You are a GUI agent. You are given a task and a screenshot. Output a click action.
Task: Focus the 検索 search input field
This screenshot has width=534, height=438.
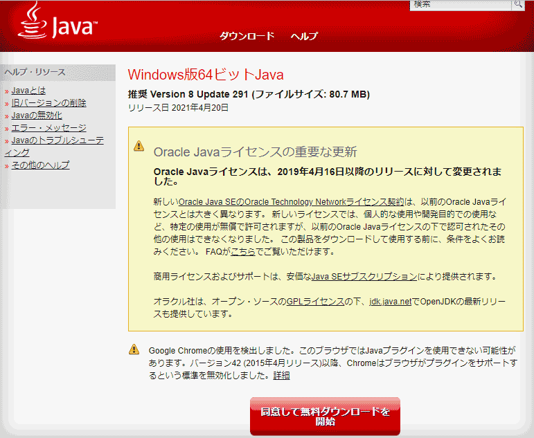(x=461, y=4)
